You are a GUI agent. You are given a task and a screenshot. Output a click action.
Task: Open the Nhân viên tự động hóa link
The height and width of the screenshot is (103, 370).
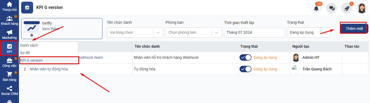click(x=49, y=69)
